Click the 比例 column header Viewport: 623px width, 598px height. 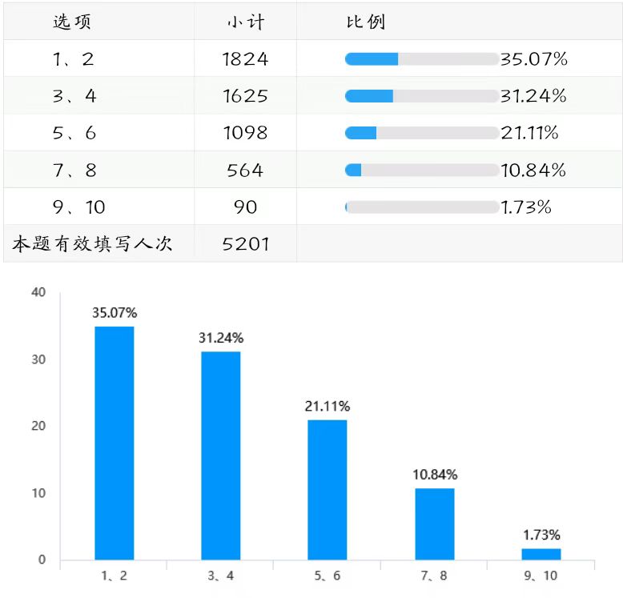coord(365,22)
